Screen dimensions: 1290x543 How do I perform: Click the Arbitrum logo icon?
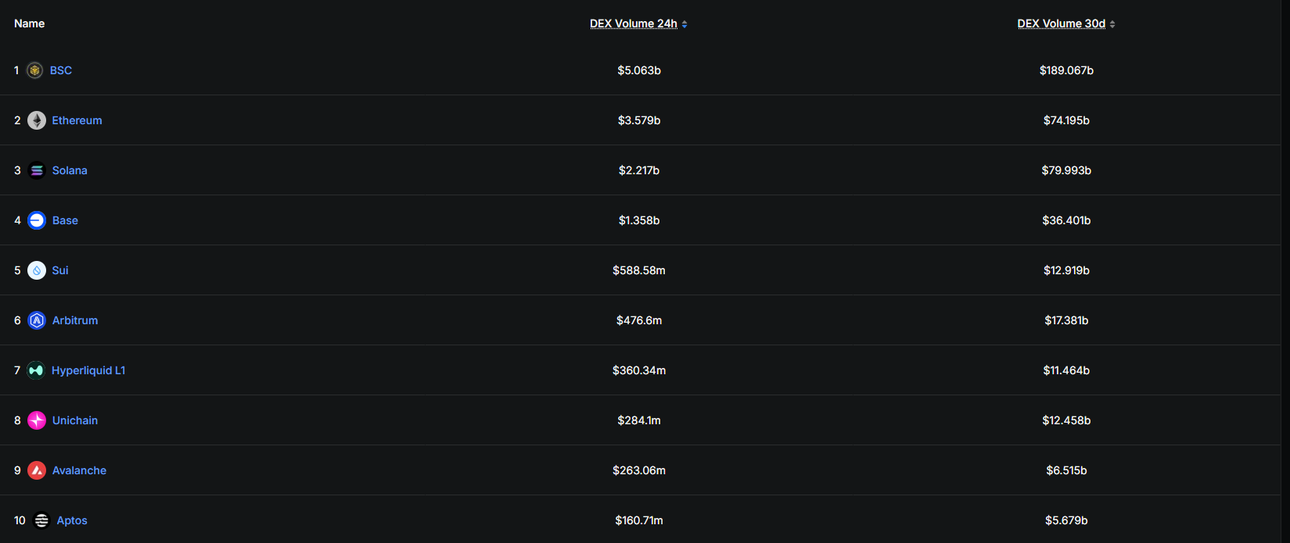pyautogui.click(x=37, y=320)
